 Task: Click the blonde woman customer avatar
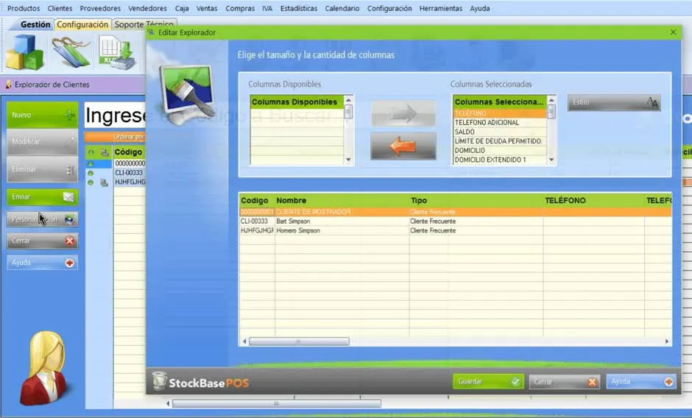[44, 367]
